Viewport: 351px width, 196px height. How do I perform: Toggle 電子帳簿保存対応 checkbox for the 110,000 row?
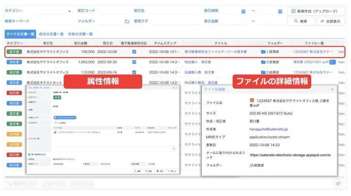(x=134, y=72)
